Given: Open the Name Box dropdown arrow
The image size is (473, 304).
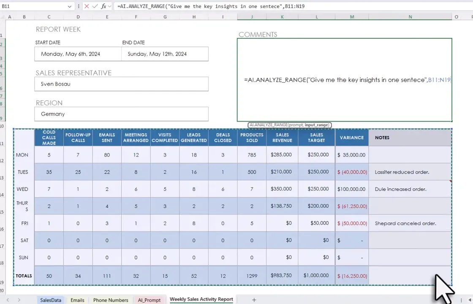Looking at the screenshot, I should coord(70,6).
